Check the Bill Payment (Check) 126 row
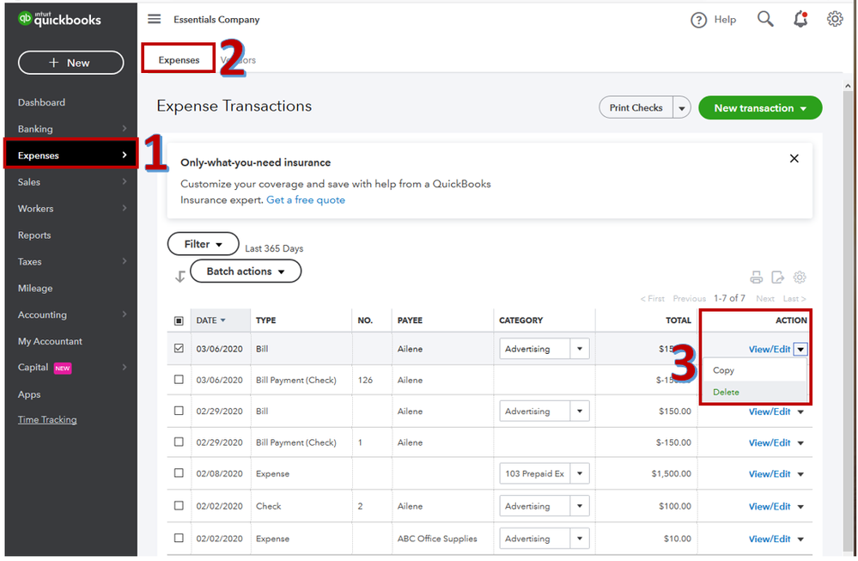858x561 pixels. pos(179,379)
